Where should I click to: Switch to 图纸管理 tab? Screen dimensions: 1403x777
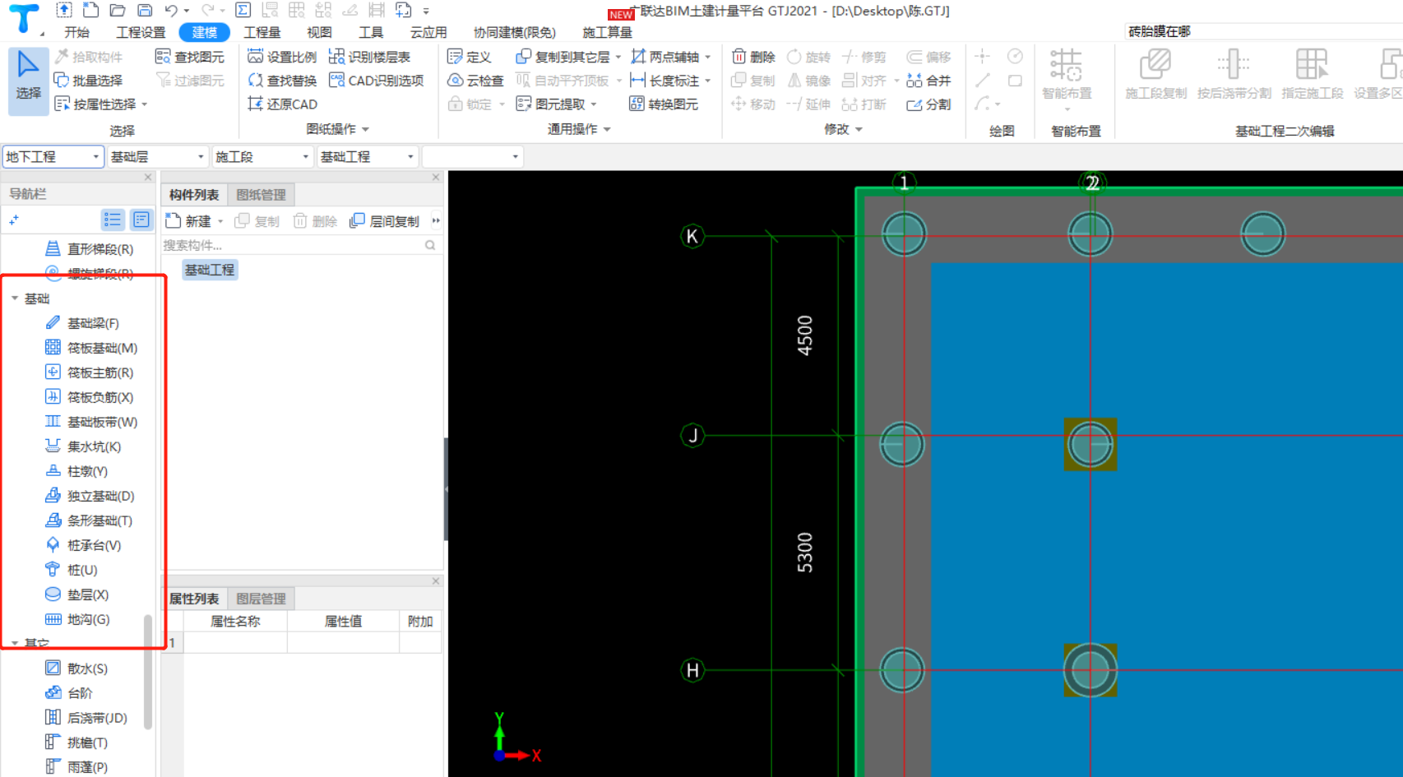[261, 195]
